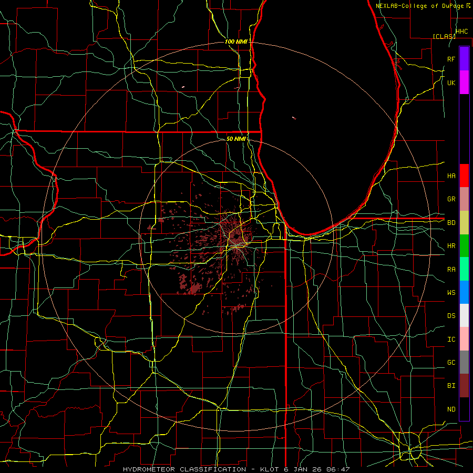Select the WS blue legend swatch
Viewport: 473px width, 473px height.
click(464, 292)
